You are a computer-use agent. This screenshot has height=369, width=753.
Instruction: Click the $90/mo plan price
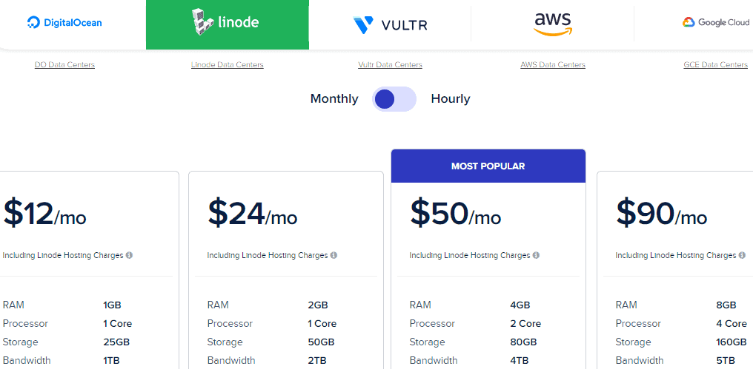coord(661,213)
